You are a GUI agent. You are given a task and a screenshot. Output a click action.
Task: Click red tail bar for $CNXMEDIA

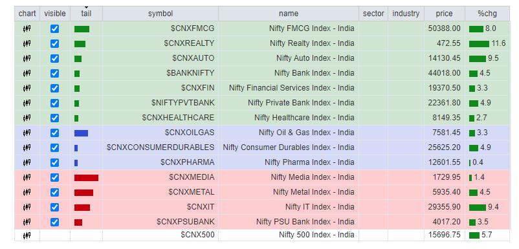pos(86,178)
